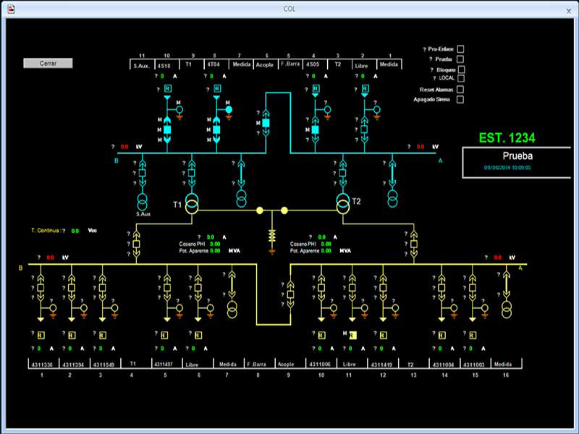Click the application icon in title bar
The height and width of the screenshot is (434, 579).
(11, 9)
